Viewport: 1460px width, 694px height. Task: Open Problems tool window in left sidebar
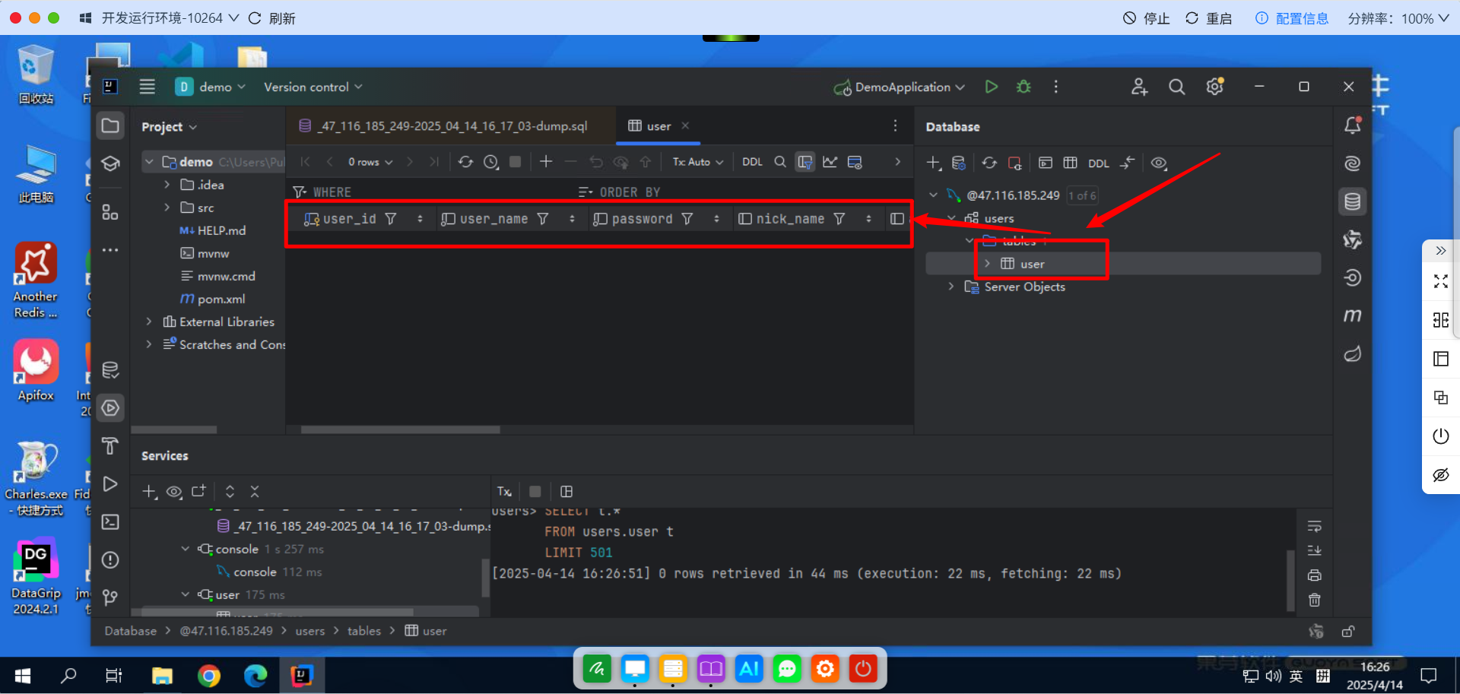point(110,560)
